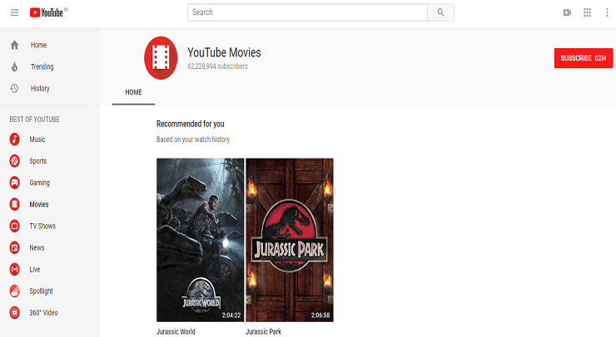This screenshot has width=616, height=337.
Task: Open Movies label in sidebar
Action: coord(39,204)
